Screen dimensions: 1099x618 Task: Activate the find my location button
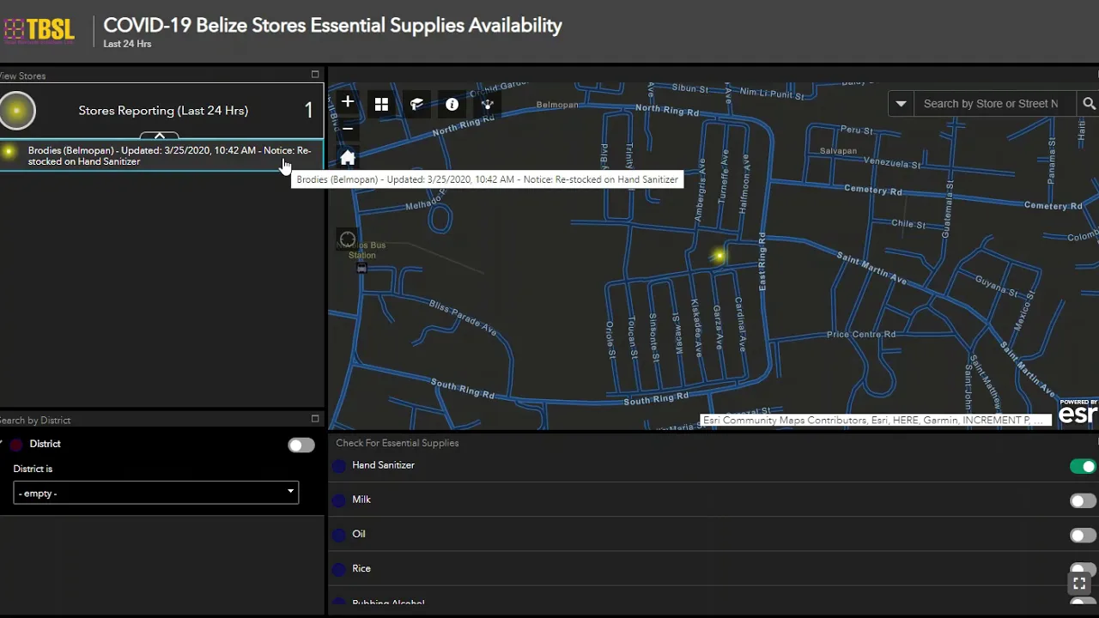[x=347, y=239]
